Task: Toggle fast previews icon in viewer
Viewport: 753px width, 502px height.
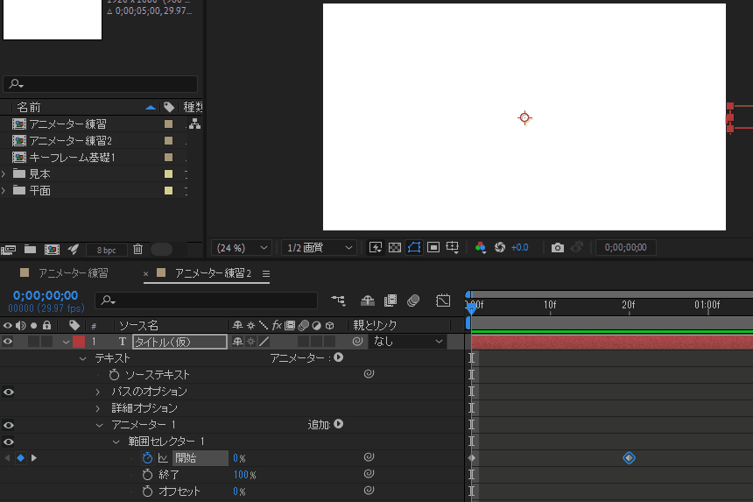Action: (x=376, y=247)
